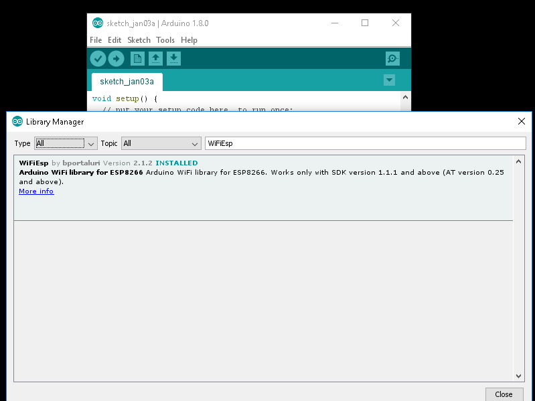This screenshot has width=535, height=401.
Task: Open the Sketch menu
Action: pyautogui.click(x=139, y=40)
